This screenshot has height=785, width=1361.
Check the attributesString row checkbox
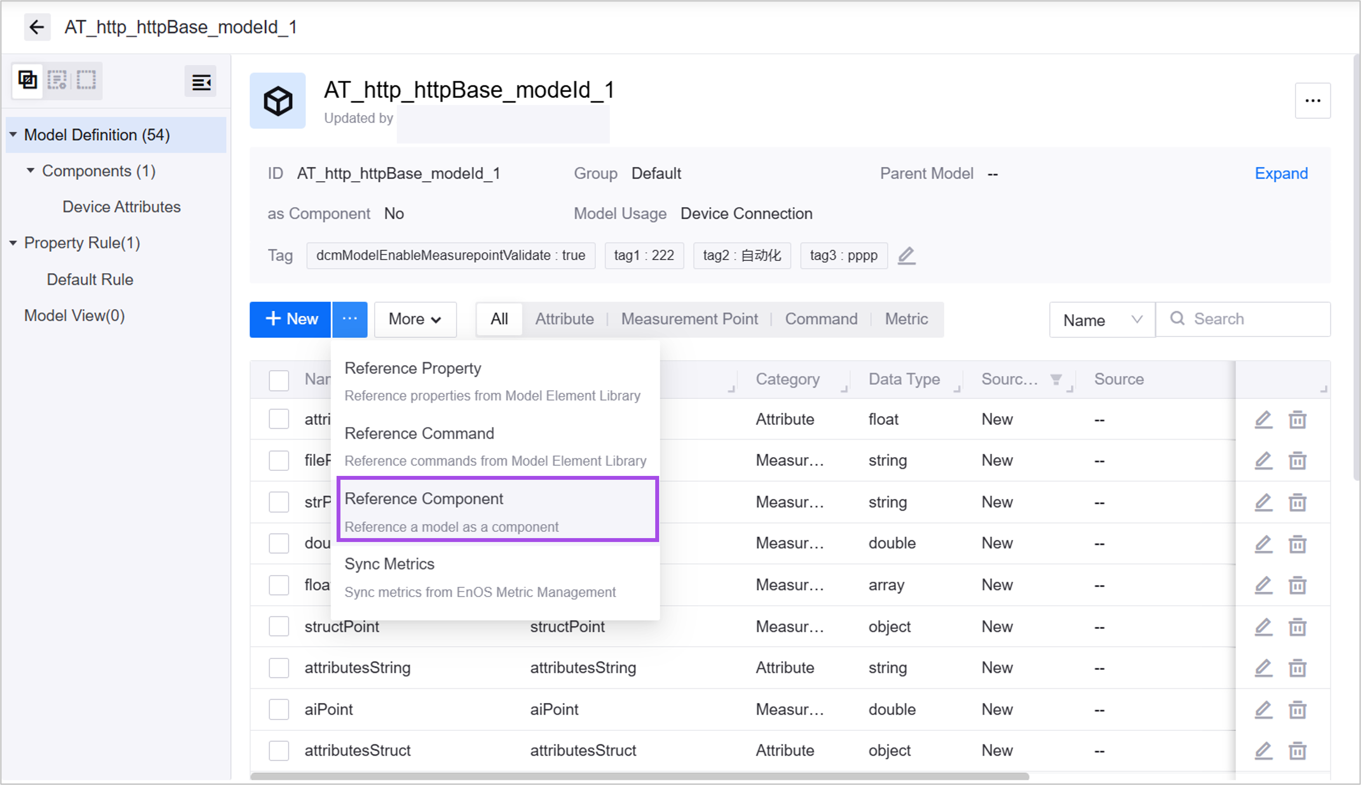[279, 668]
